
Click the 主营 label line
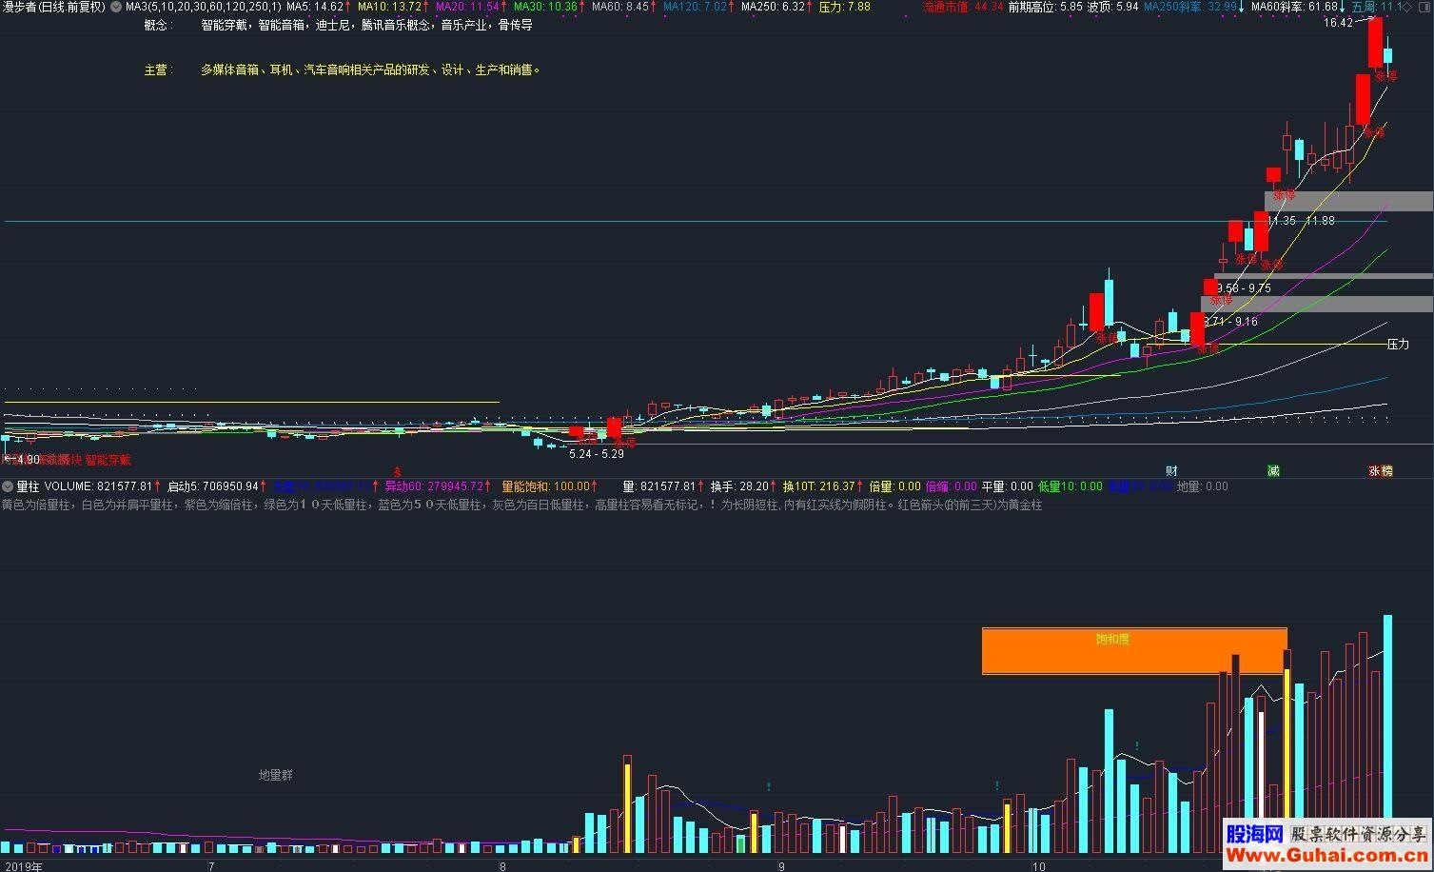[x=343, y=69]
